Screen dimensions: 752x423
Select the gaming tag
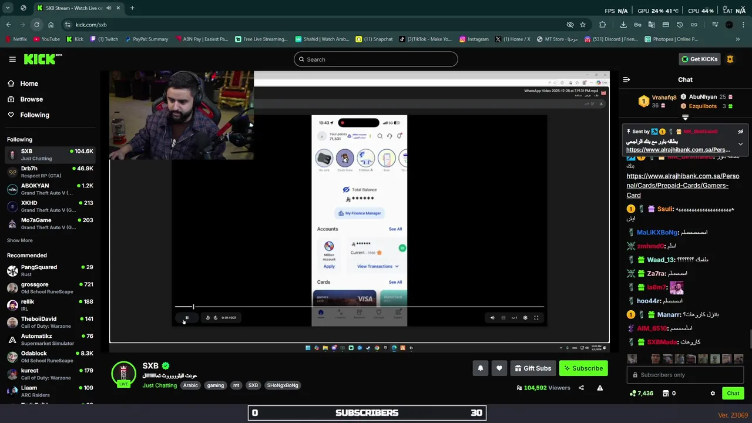215,385
